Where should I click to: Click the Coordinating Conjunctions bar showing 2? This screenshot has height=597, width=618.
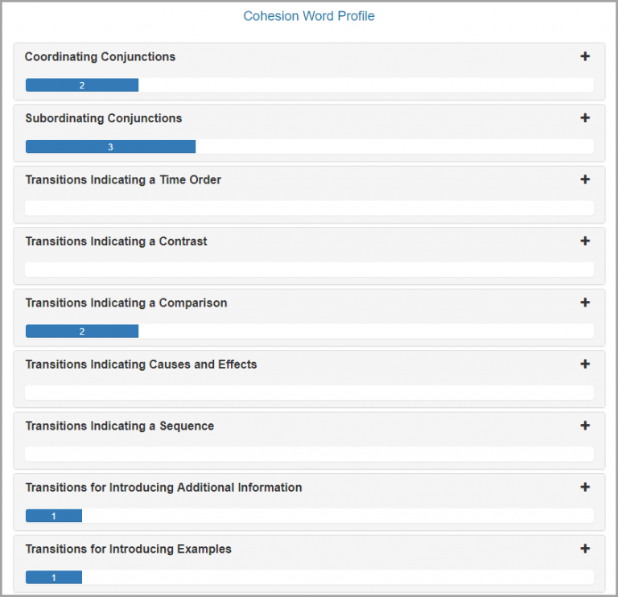pos(82,85)
